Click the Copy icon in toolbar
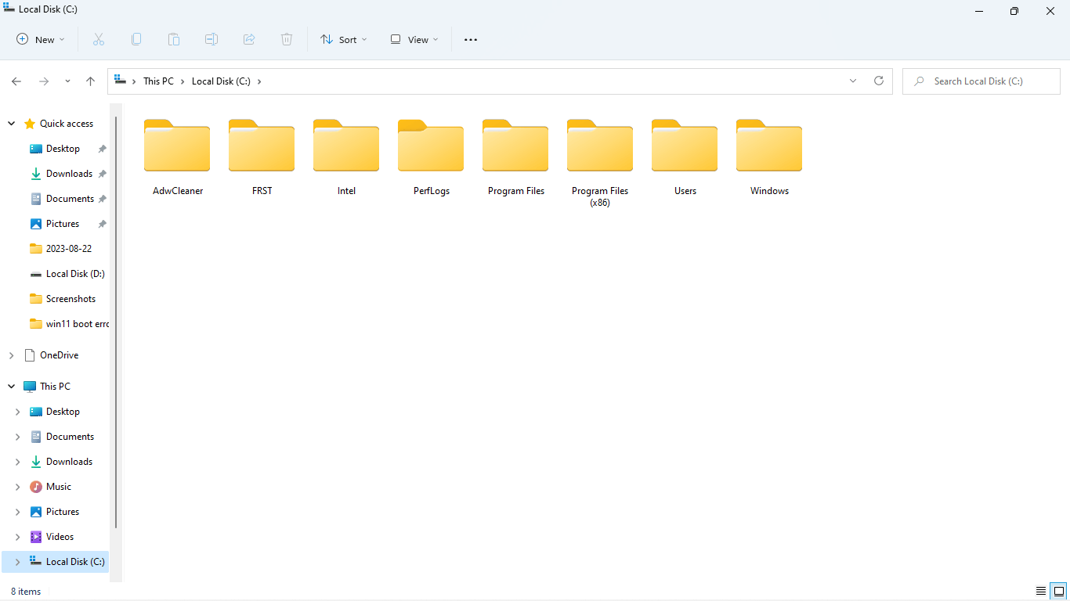The width and height of the screenshot is (1070, 601). [x=136, y=39]
